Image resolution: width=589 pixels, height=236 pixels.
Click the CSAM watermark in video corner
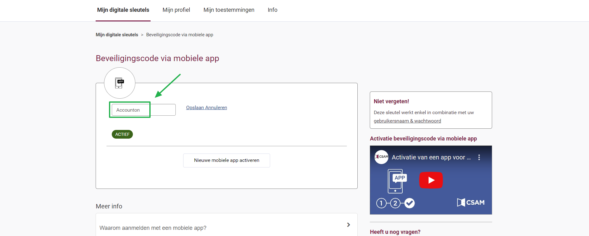point(471,203)
